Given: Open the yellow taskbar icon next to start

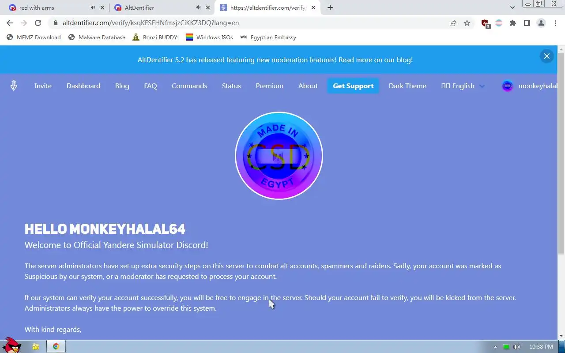Looking at the screenshot, I should tap(36, 347).
